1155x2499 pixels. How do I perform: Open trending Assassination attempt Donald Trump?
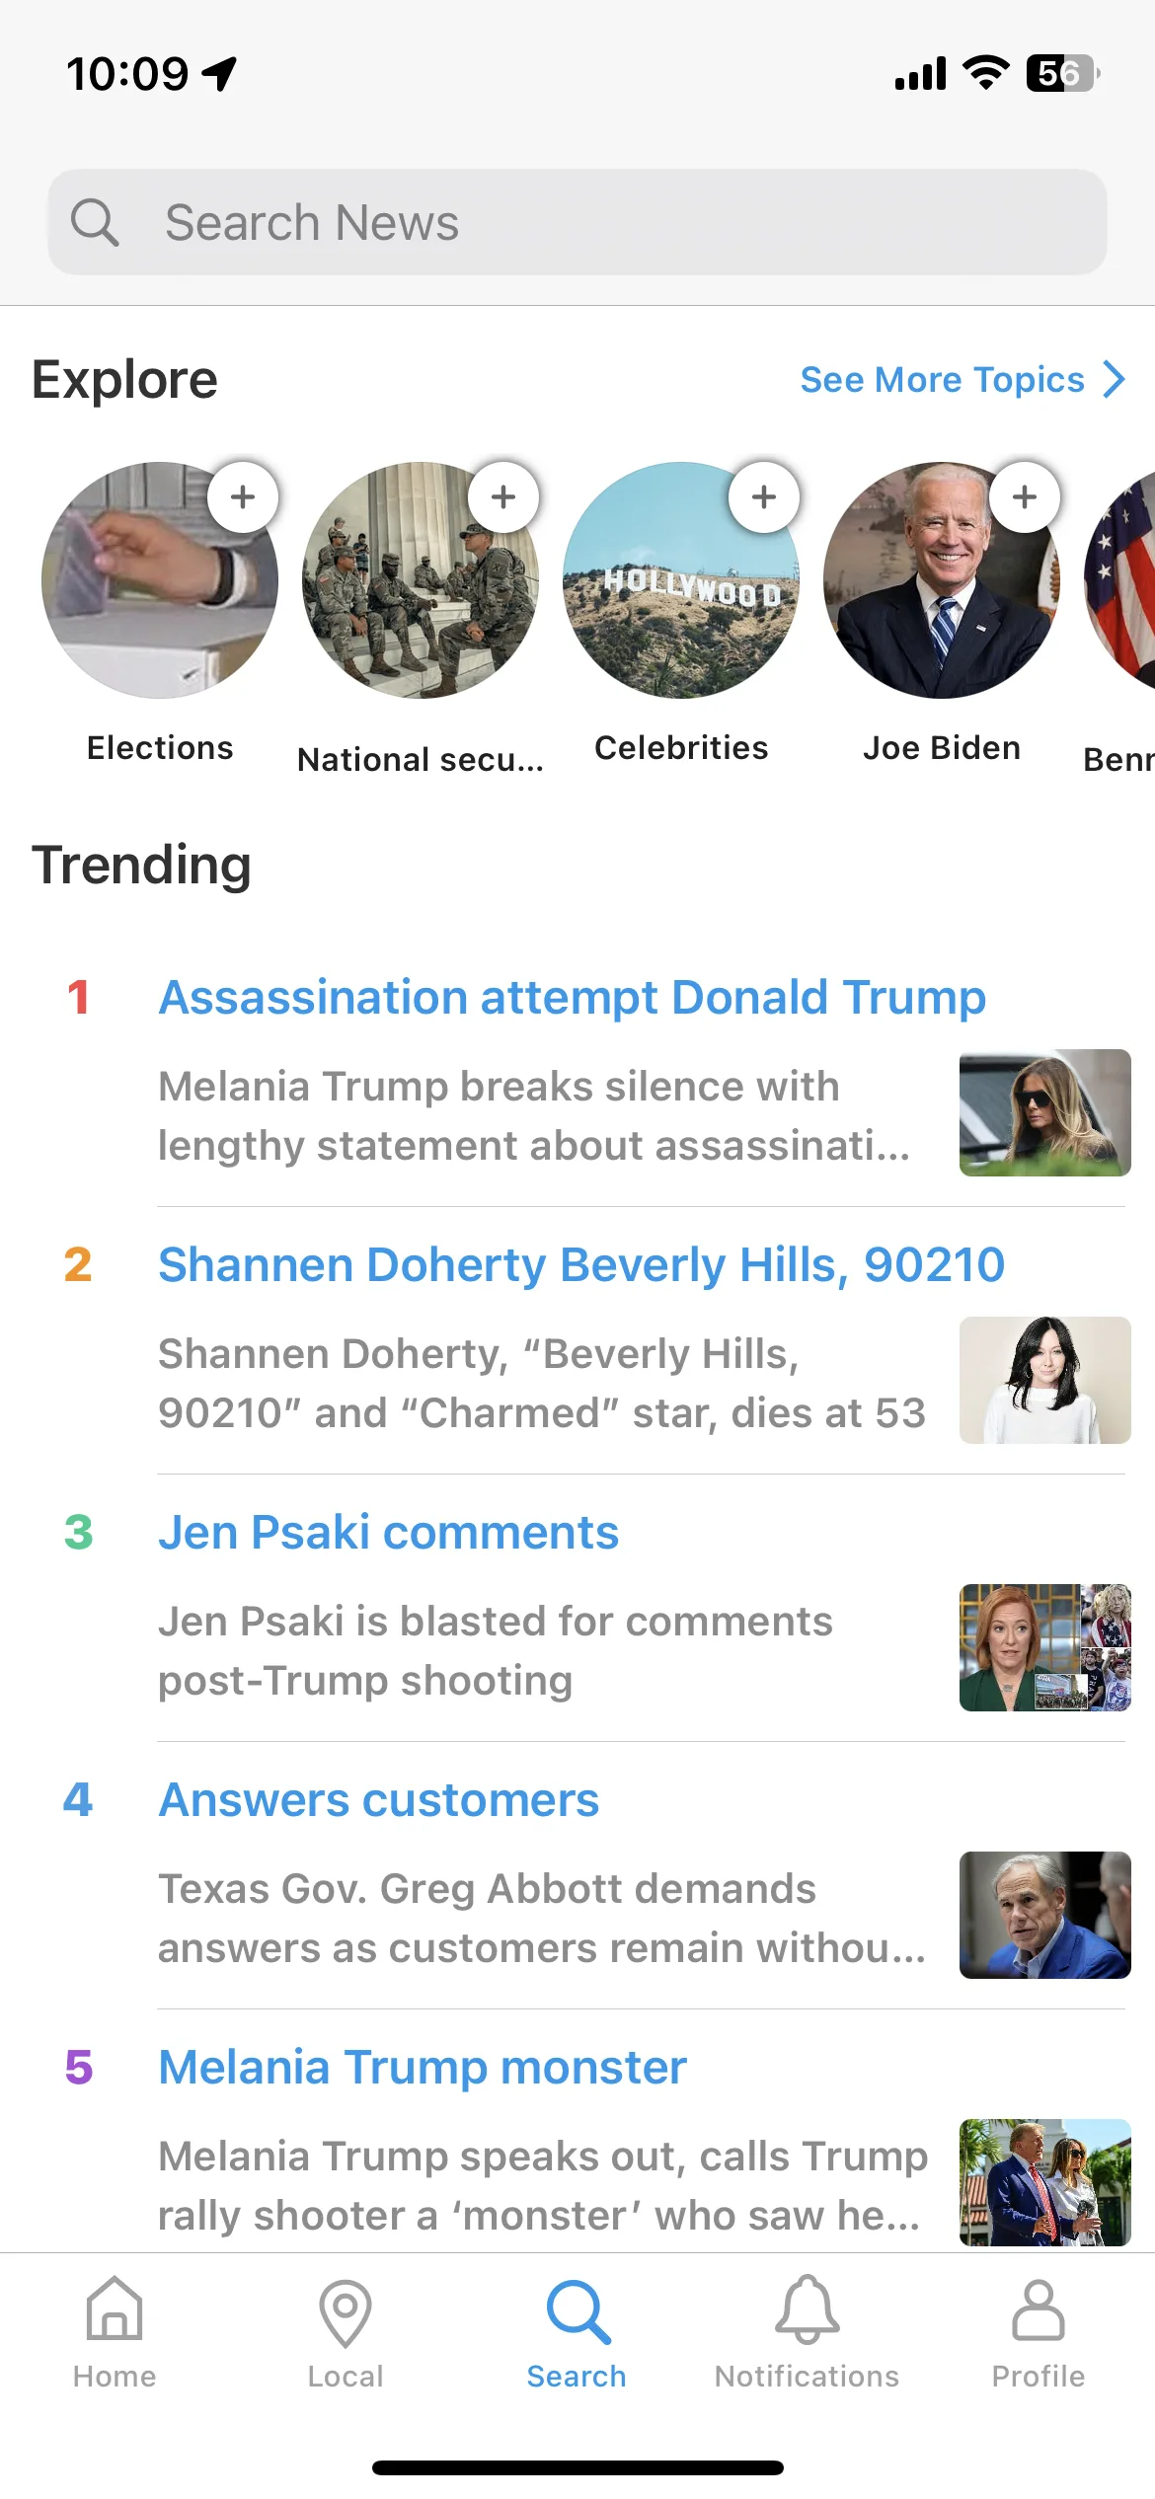click(573, 997)
